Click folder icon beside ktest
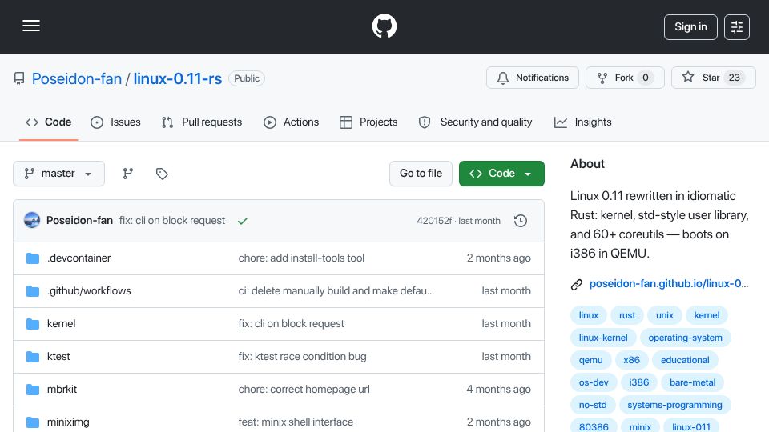 click(x=33, y=357)
